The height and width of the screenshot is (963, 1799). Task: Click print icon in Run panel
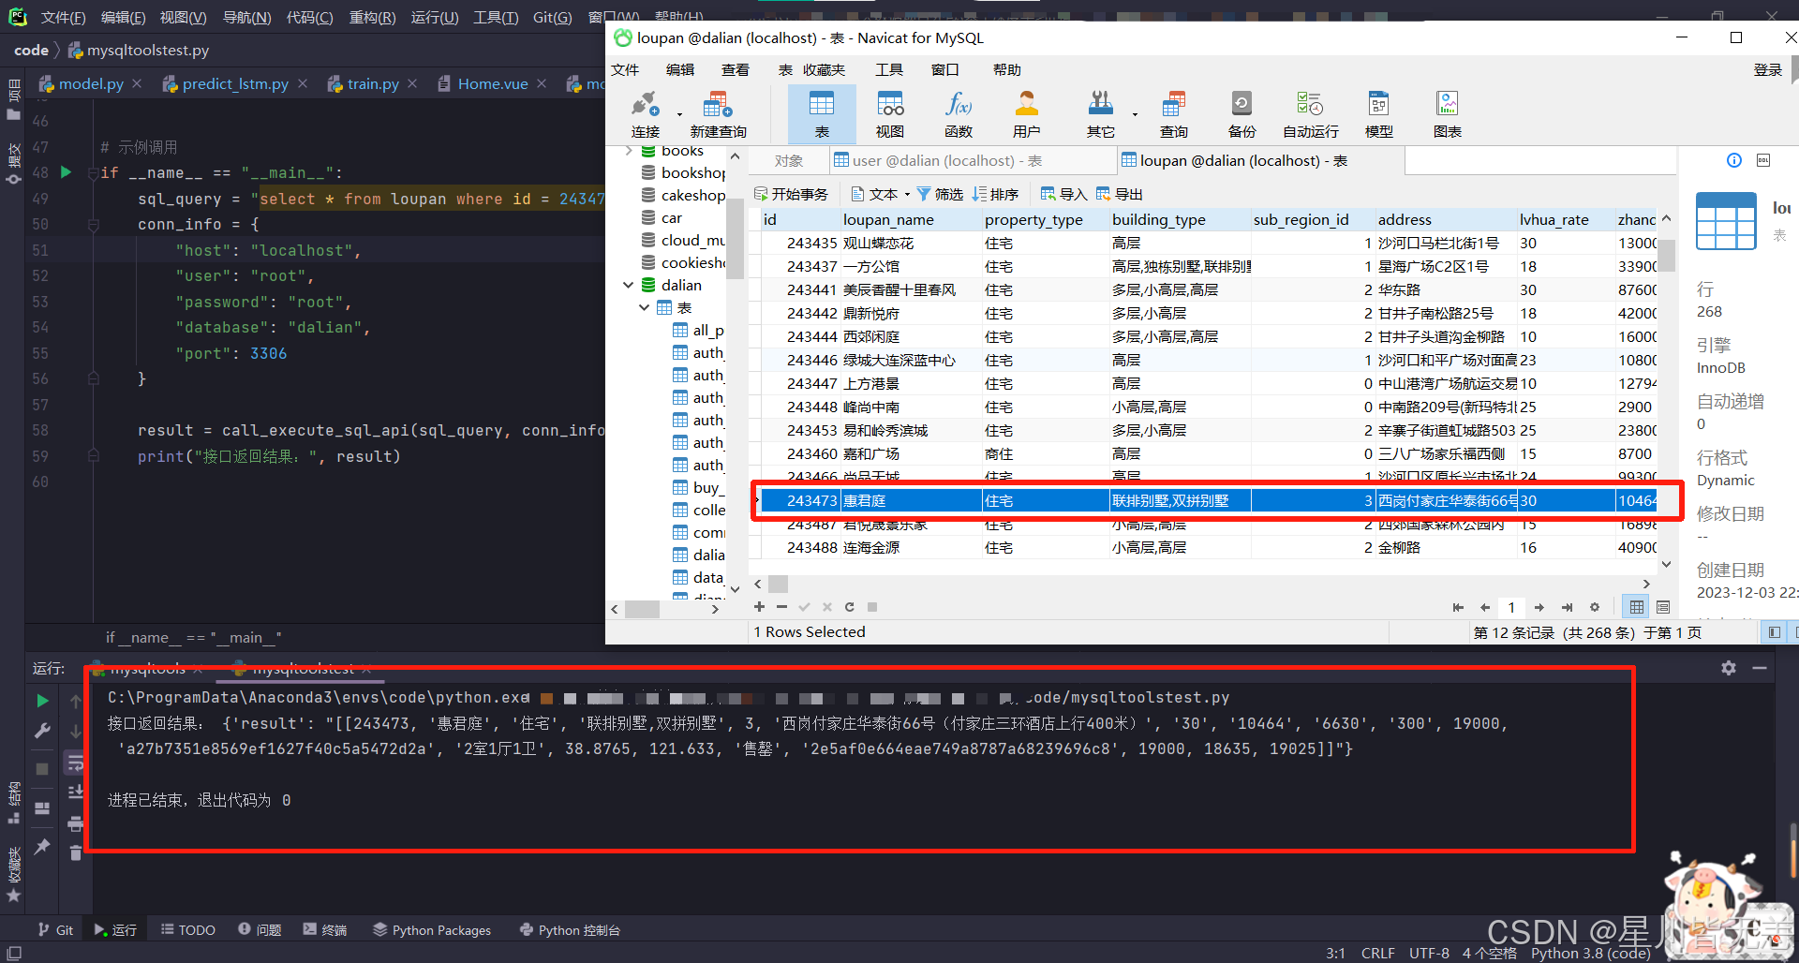[x=76, y=823]
